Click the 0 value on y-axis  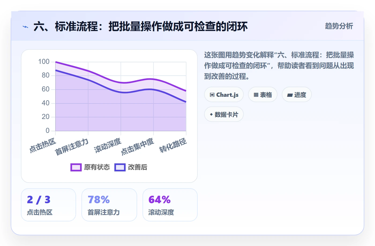[x=47, y=131]
